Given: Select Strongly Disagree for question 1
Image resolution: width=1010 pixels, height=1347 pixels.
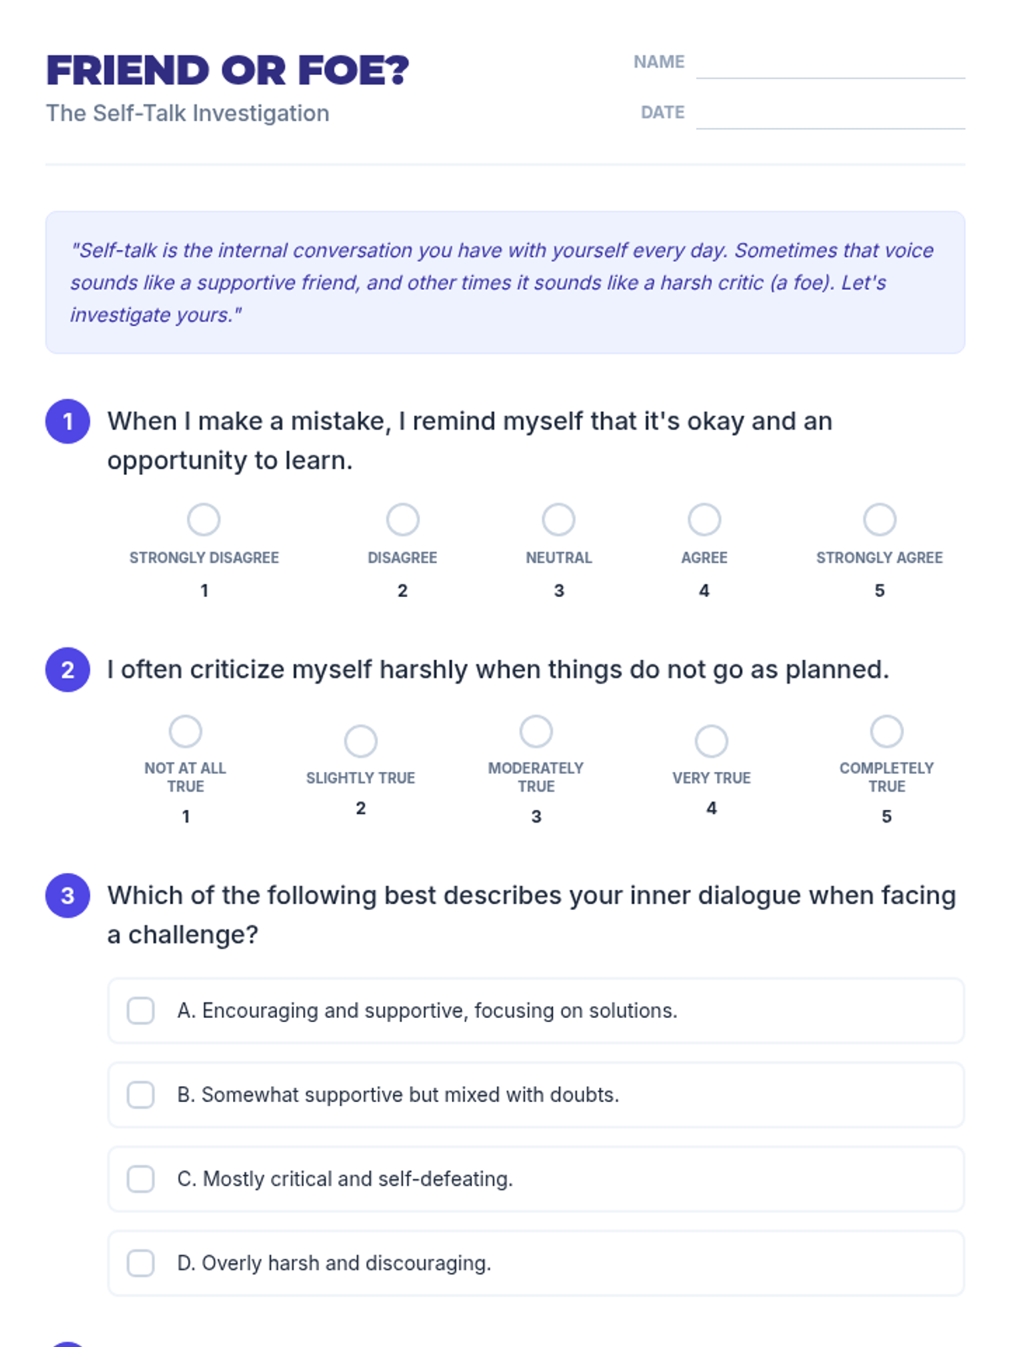Looking at the screenshot, I should tap(204, 519).
